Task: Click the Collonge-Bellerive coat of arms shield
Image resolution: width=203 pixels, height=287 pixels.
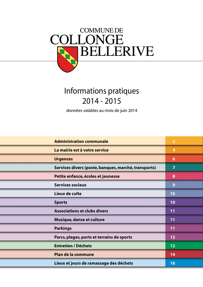Action: 67,59
